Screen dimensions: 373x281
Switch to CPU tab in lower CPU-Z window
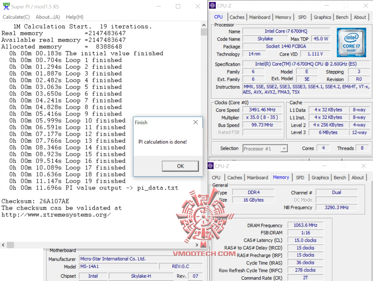pyautogui.click(x=216, y=178)
